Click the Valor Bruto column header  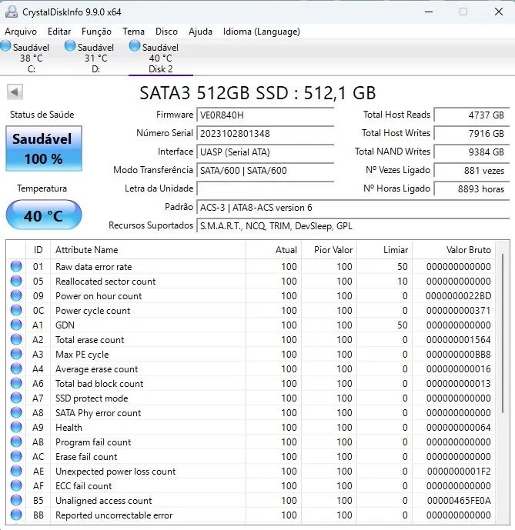click(x=453, y=250)
